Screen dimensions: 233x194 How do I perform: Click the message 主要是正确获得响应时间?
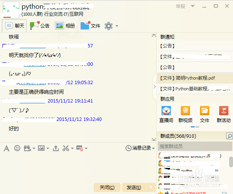36,92
